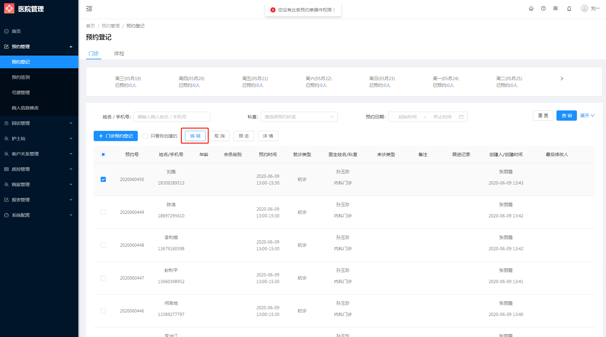Expand the 护士站 menu chevron

click(71, 139)
